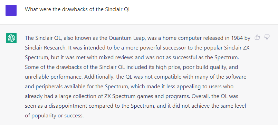Click the phrase "unreliable performance"
278x125 pixels.
point(54,77)
